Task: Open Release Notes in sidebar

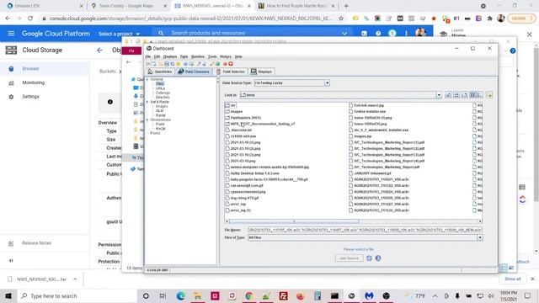Action: [37, 243]
